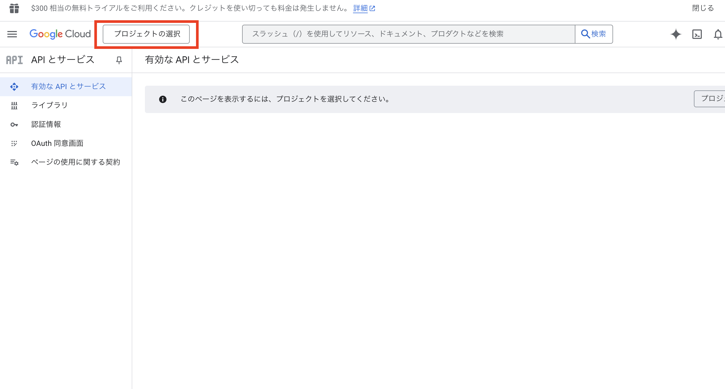This screenshot has width=725, height=389.
Task: Open the notifications bell
Action: (x=718, y=34)
